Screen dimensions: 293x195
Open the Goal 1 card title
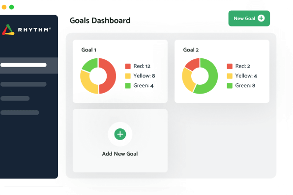tap(89, 50)
